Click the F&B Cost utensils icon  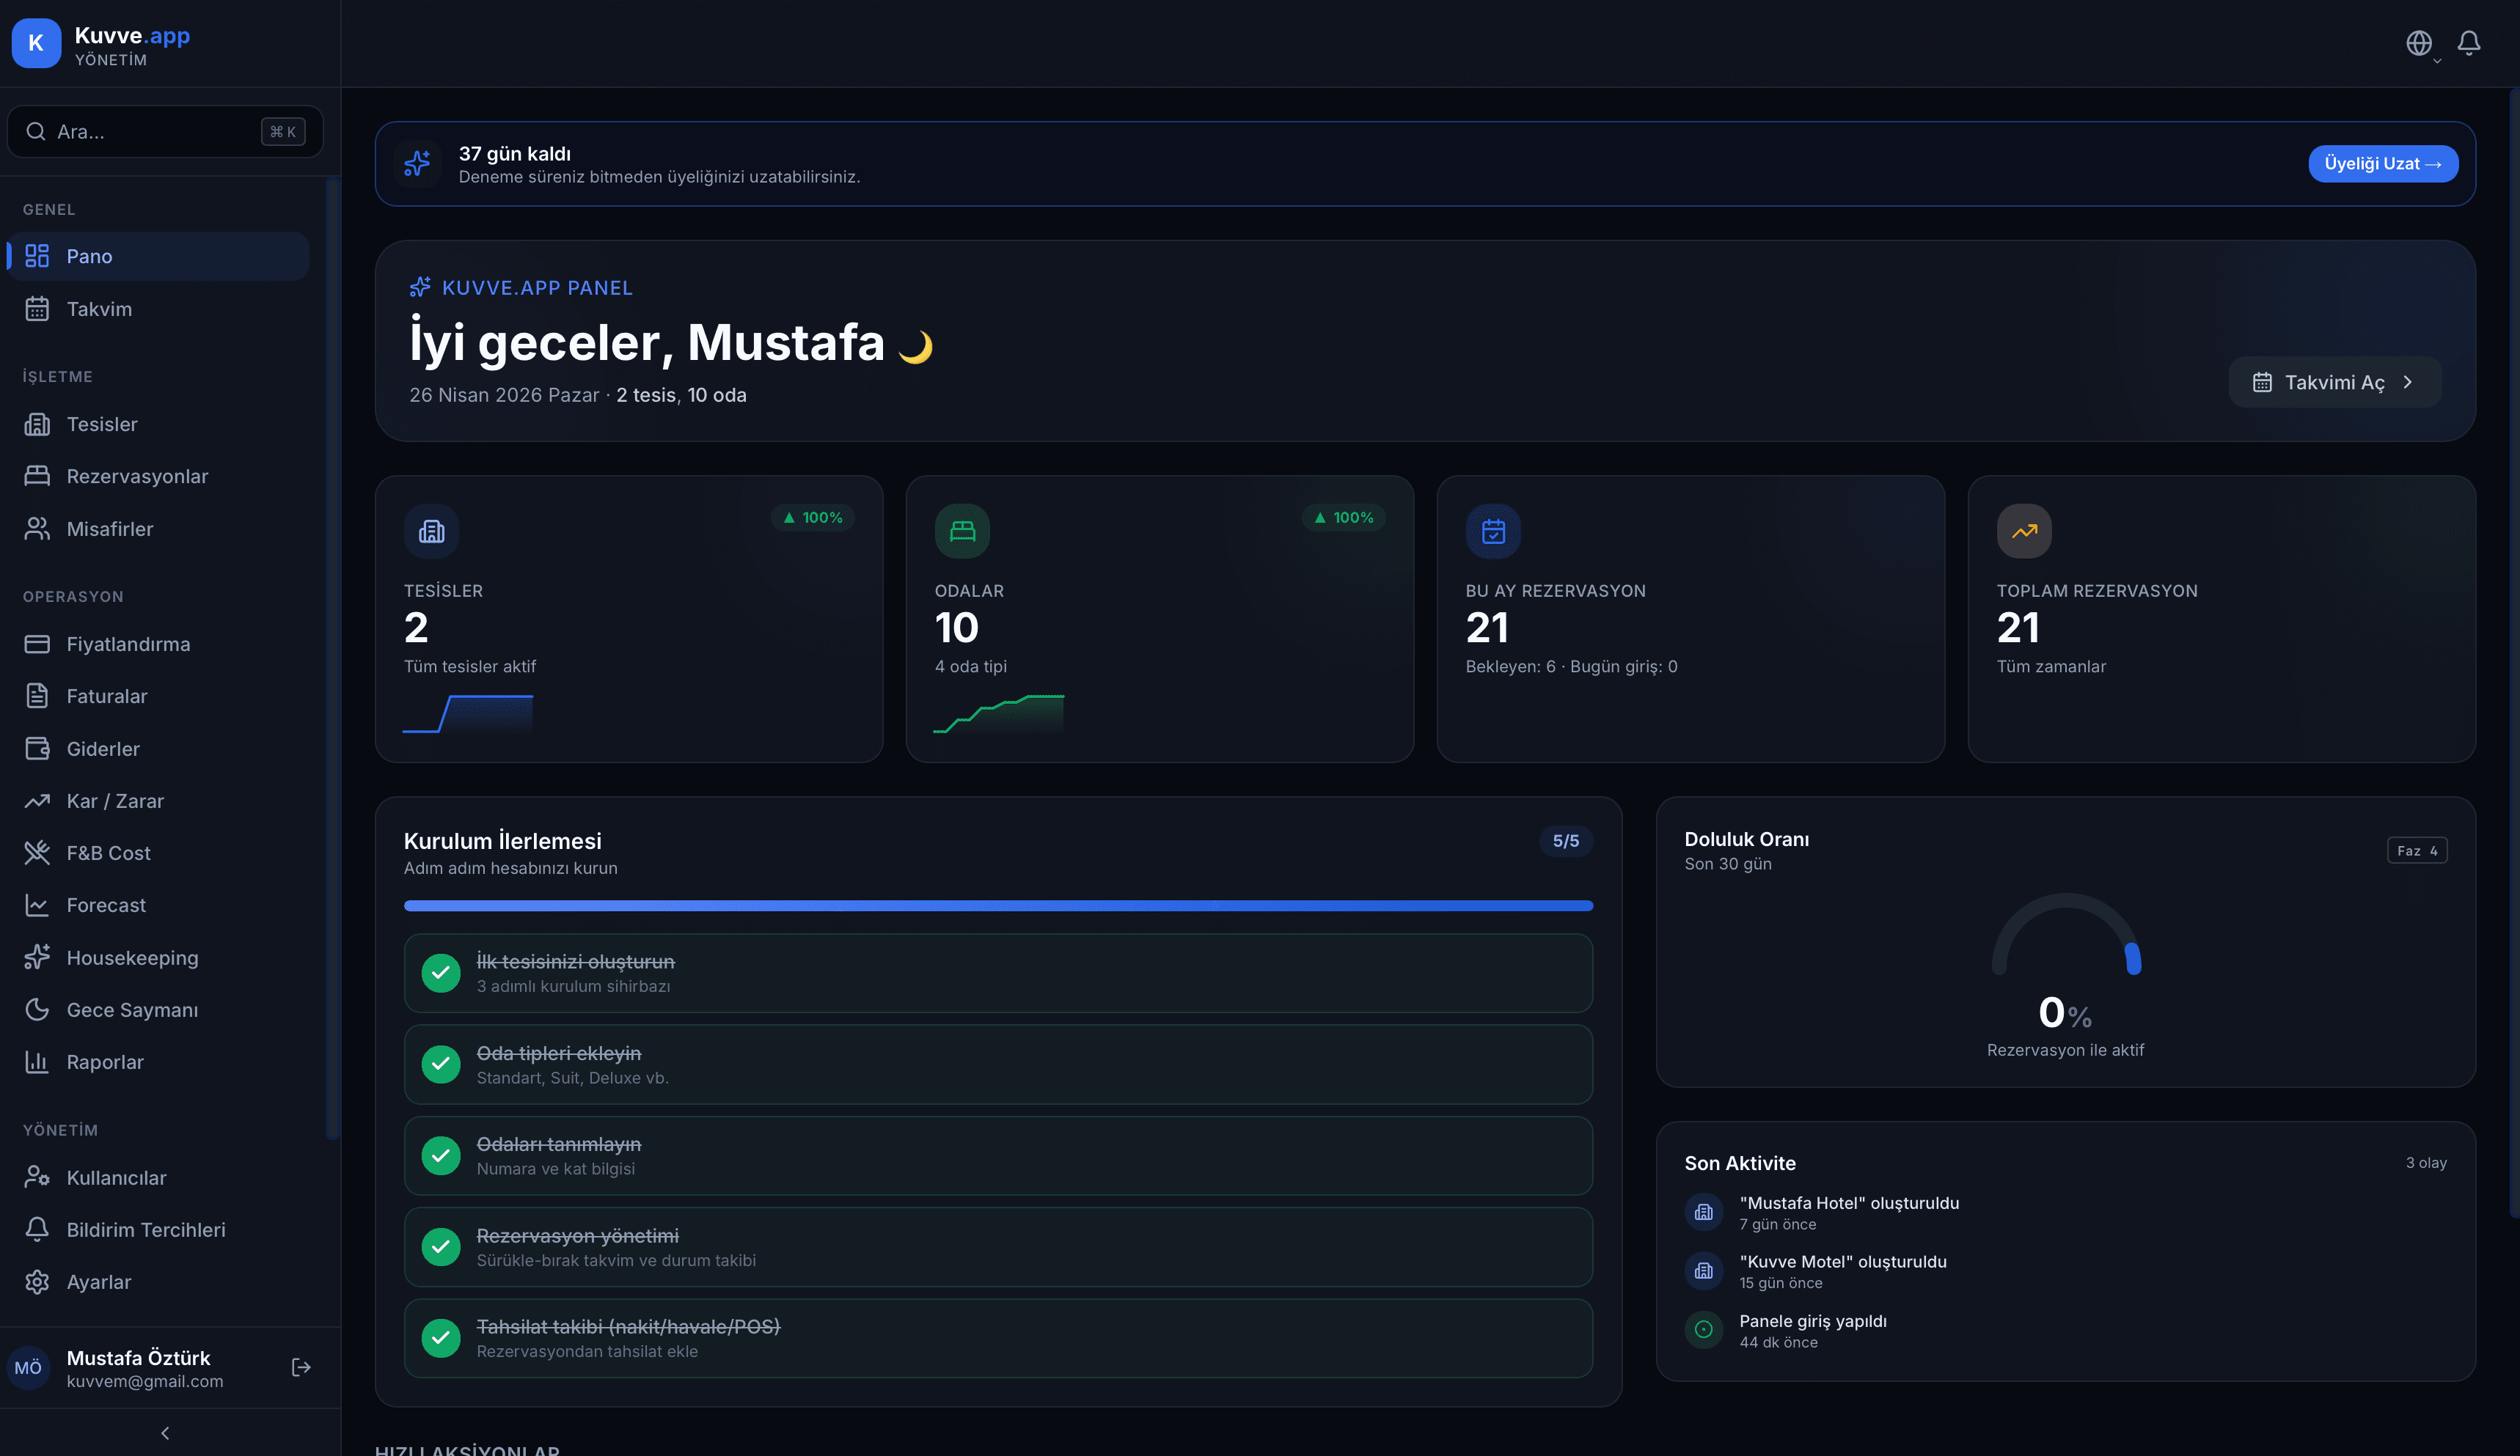[x=37, y=853]
